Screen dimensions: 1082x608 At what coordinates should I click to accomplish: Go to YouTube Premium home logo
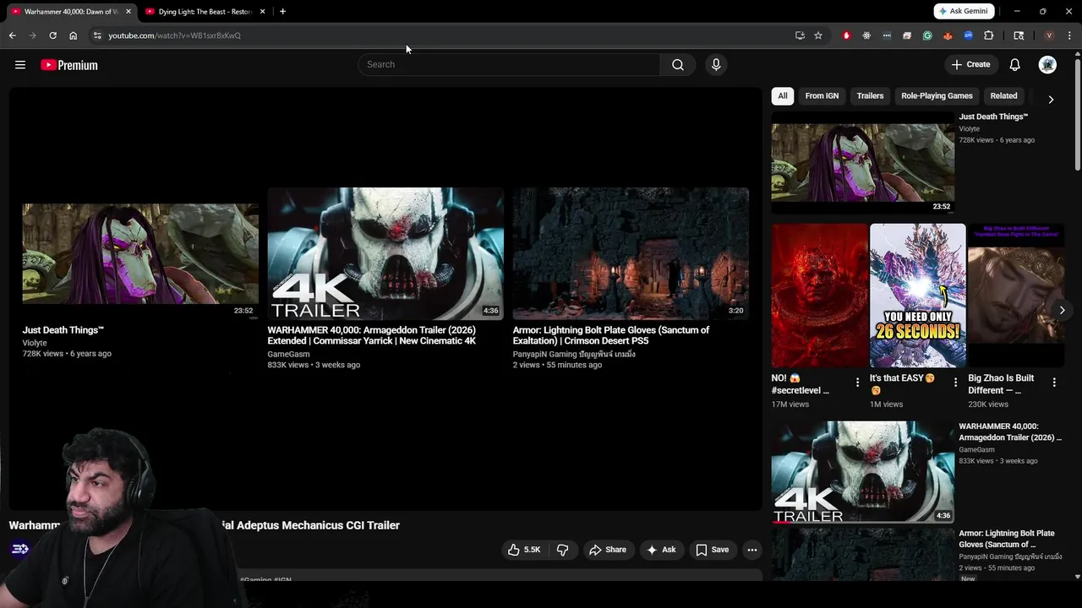69,65
